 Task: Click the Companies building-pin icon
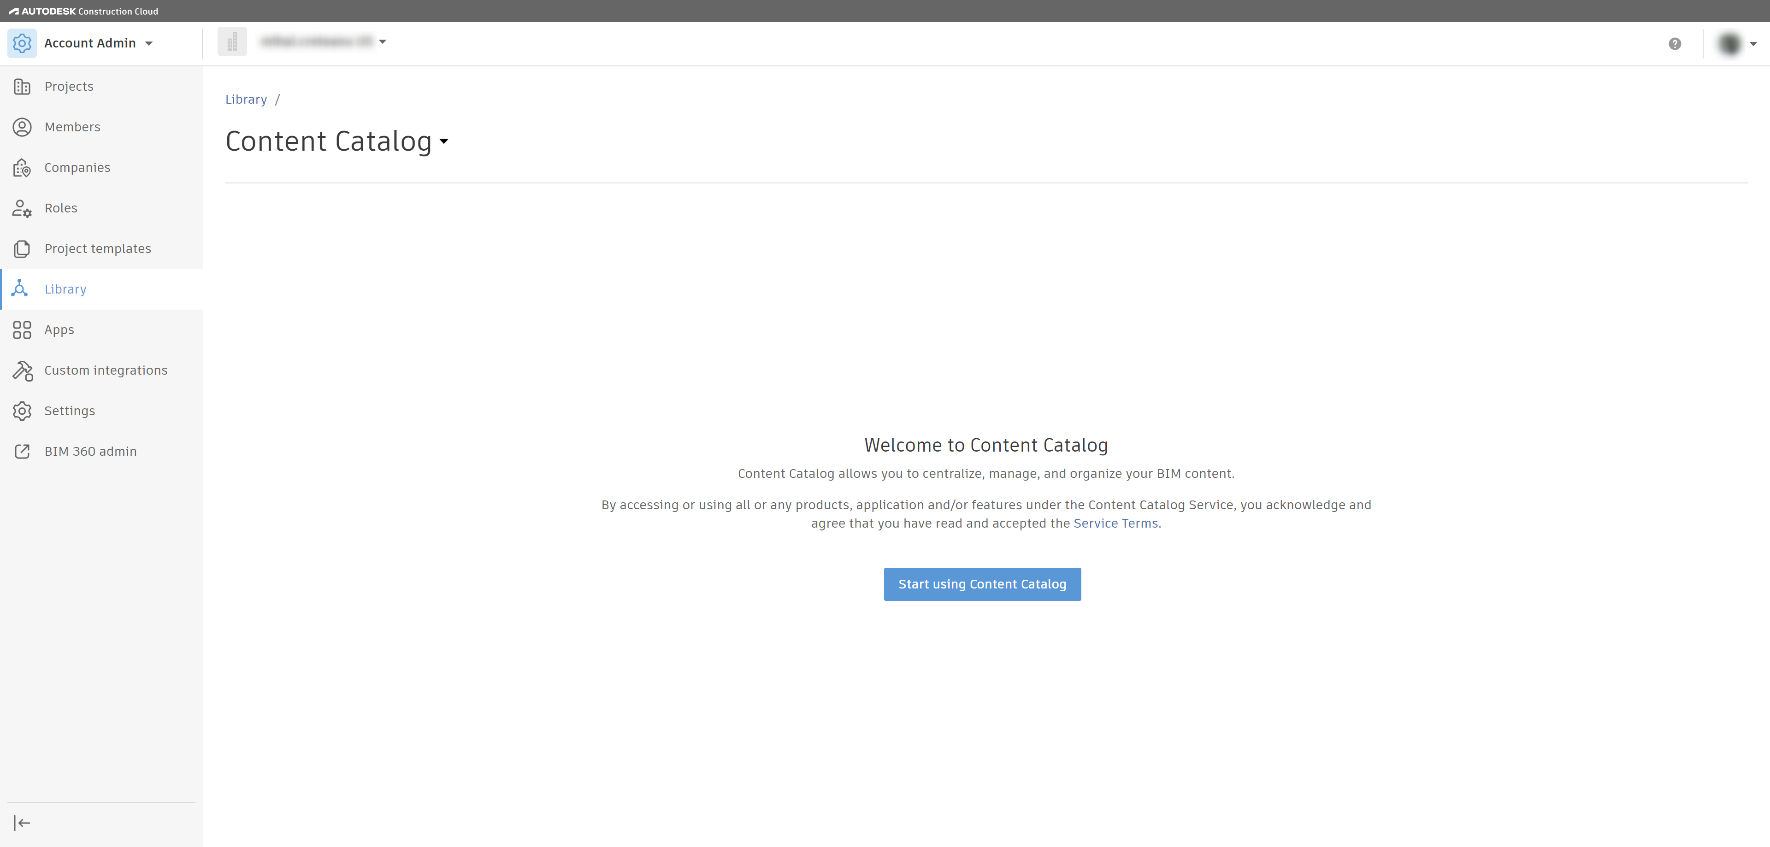pyautogui.click(x=22, y=168)
